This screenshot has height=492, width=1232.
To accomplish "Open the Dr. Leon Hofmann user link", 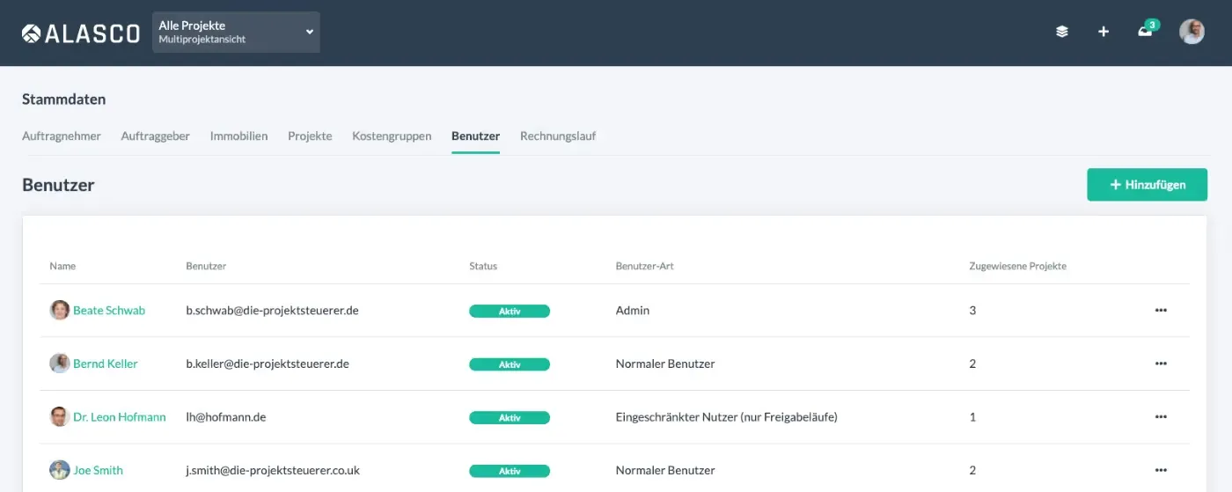I will pos(120,417).
